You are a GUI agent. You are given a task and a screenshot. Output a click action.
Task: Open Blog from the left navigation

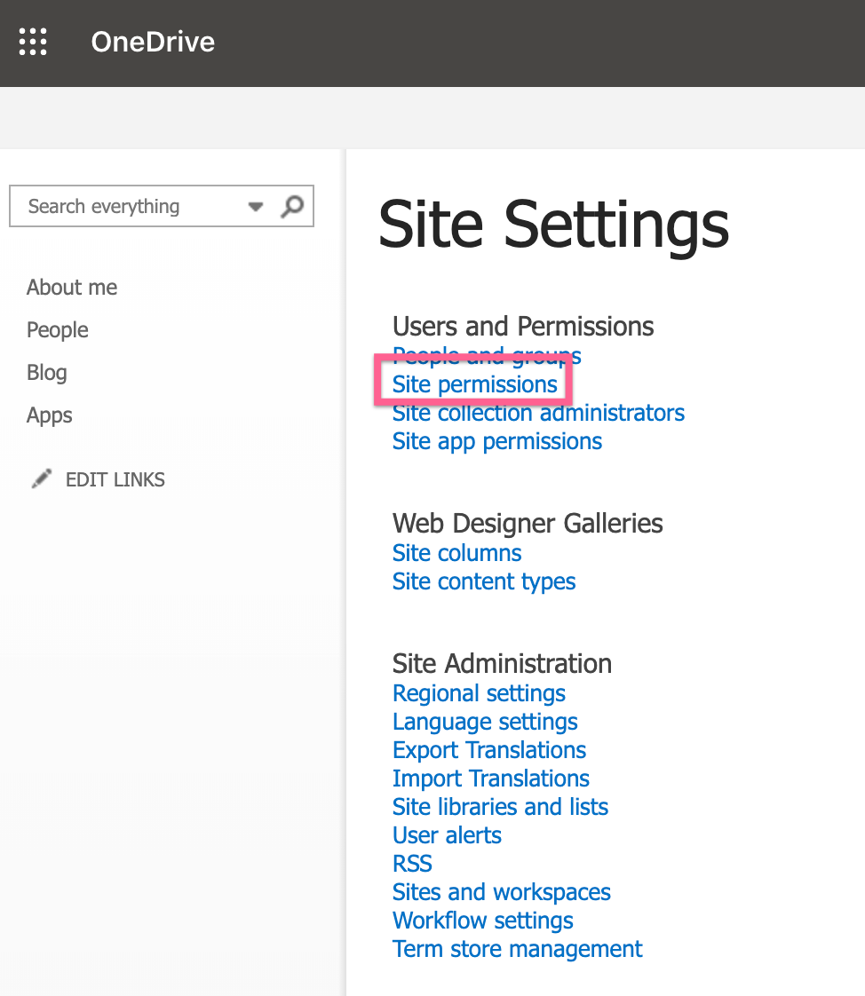(46, 373)
